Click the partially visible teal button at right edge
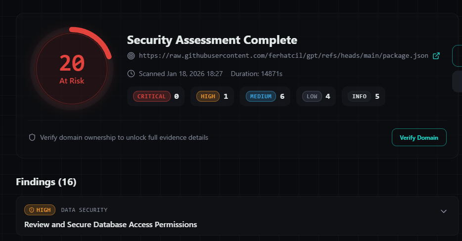 click(457, 56)
